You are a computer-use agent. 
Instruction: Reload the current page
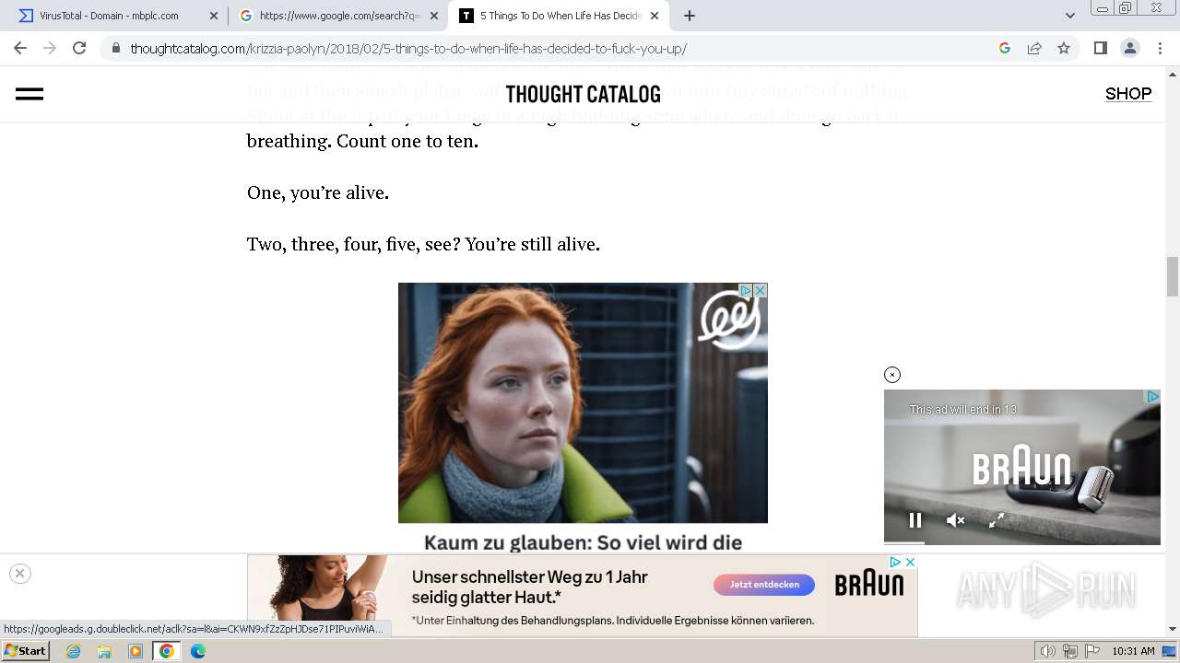point(79,48)
